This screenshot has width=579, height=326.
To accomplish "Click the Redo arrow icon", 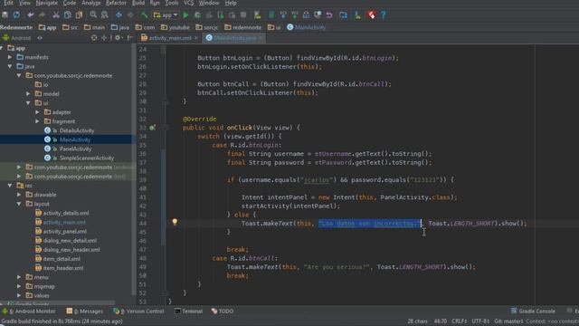I will (42, 14).
